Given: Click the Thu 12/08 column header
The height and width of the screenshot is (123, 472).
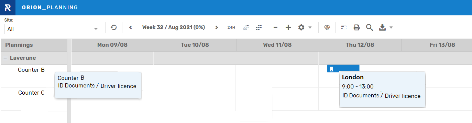Looking at the screenshot, I should 360,45.
